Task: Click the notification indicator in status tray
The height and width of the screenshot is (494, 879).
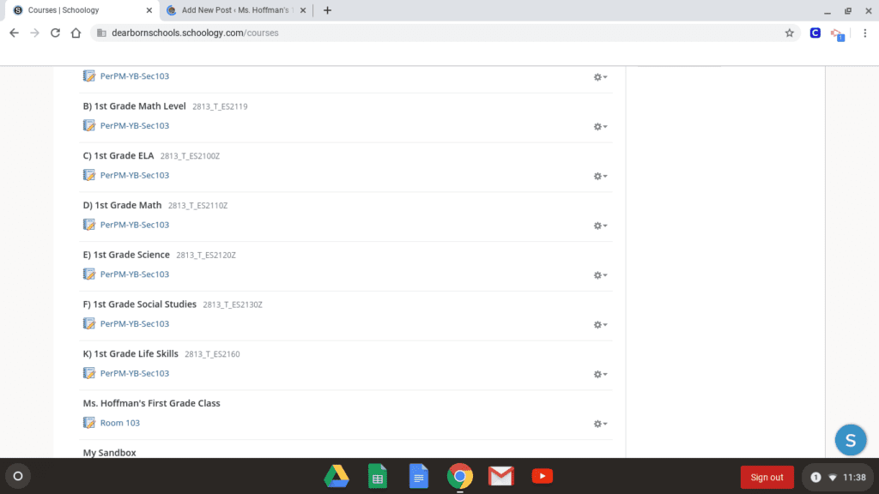Action: (x=815, y=477)
